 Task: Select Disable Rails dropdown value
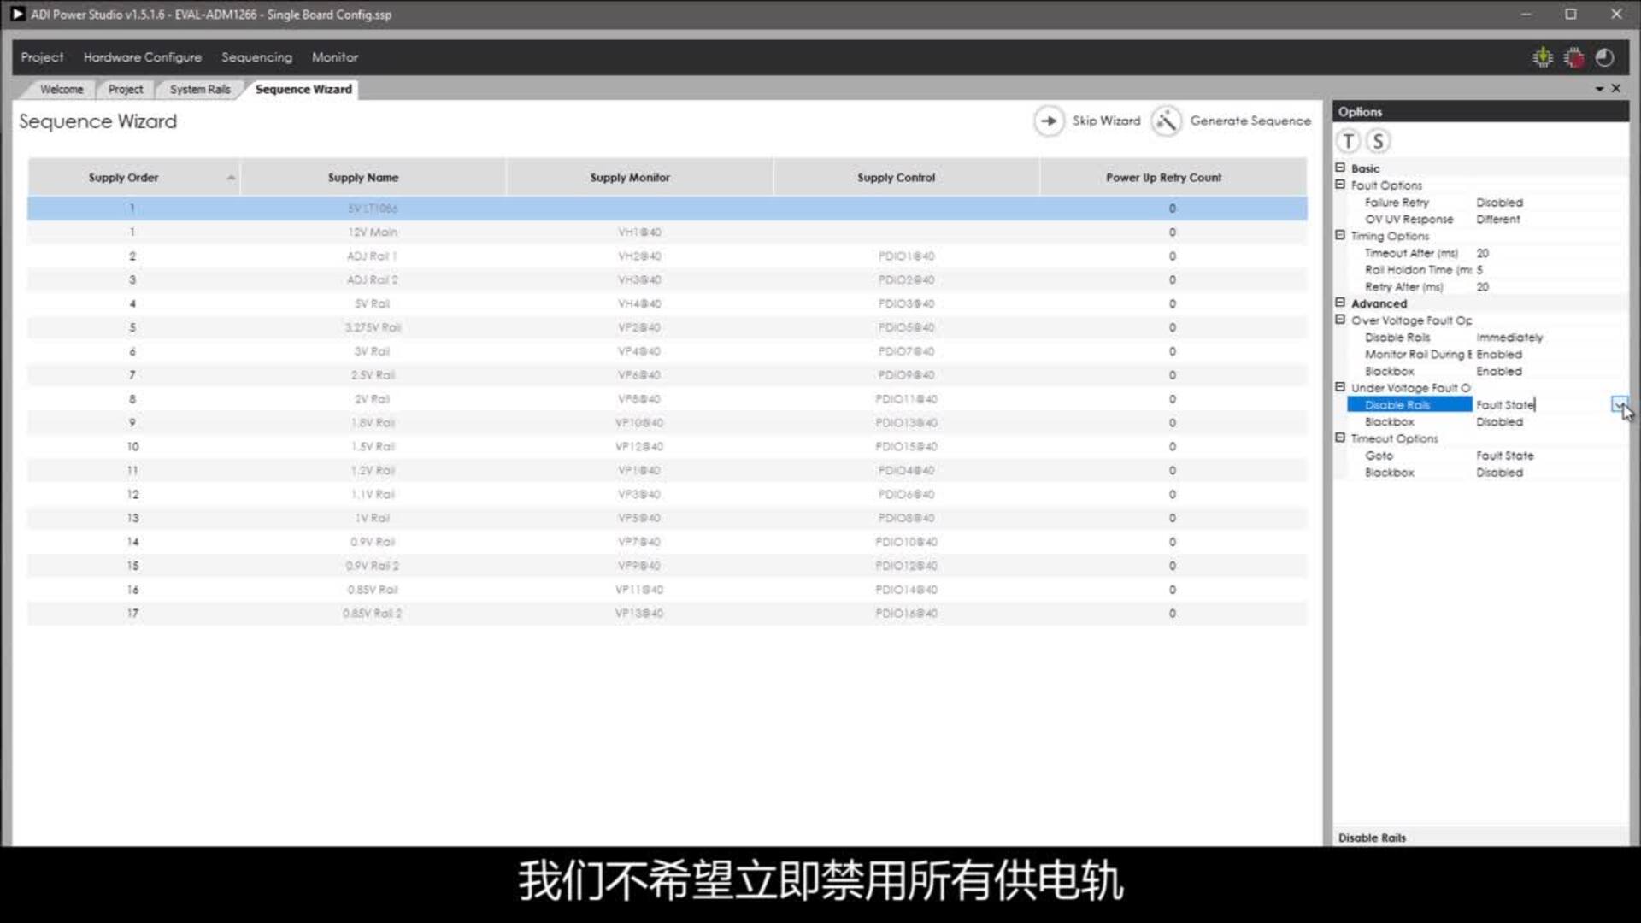[x=1620, y=403]
